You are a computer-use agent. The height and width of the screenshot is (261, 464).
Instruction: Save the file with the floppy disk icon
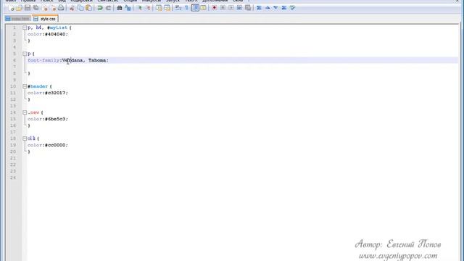[28, 8]
